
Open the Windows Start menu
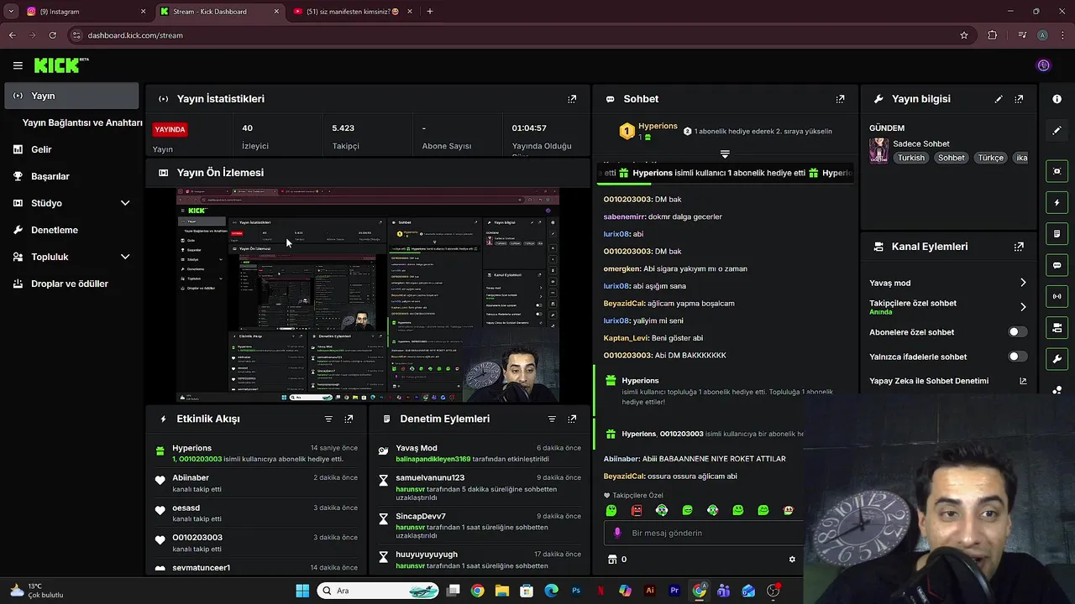pos(302,591)
